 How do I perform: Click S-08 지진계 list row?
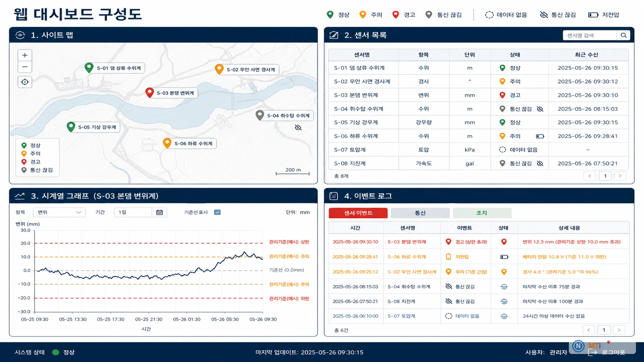(x=478, y=164)
